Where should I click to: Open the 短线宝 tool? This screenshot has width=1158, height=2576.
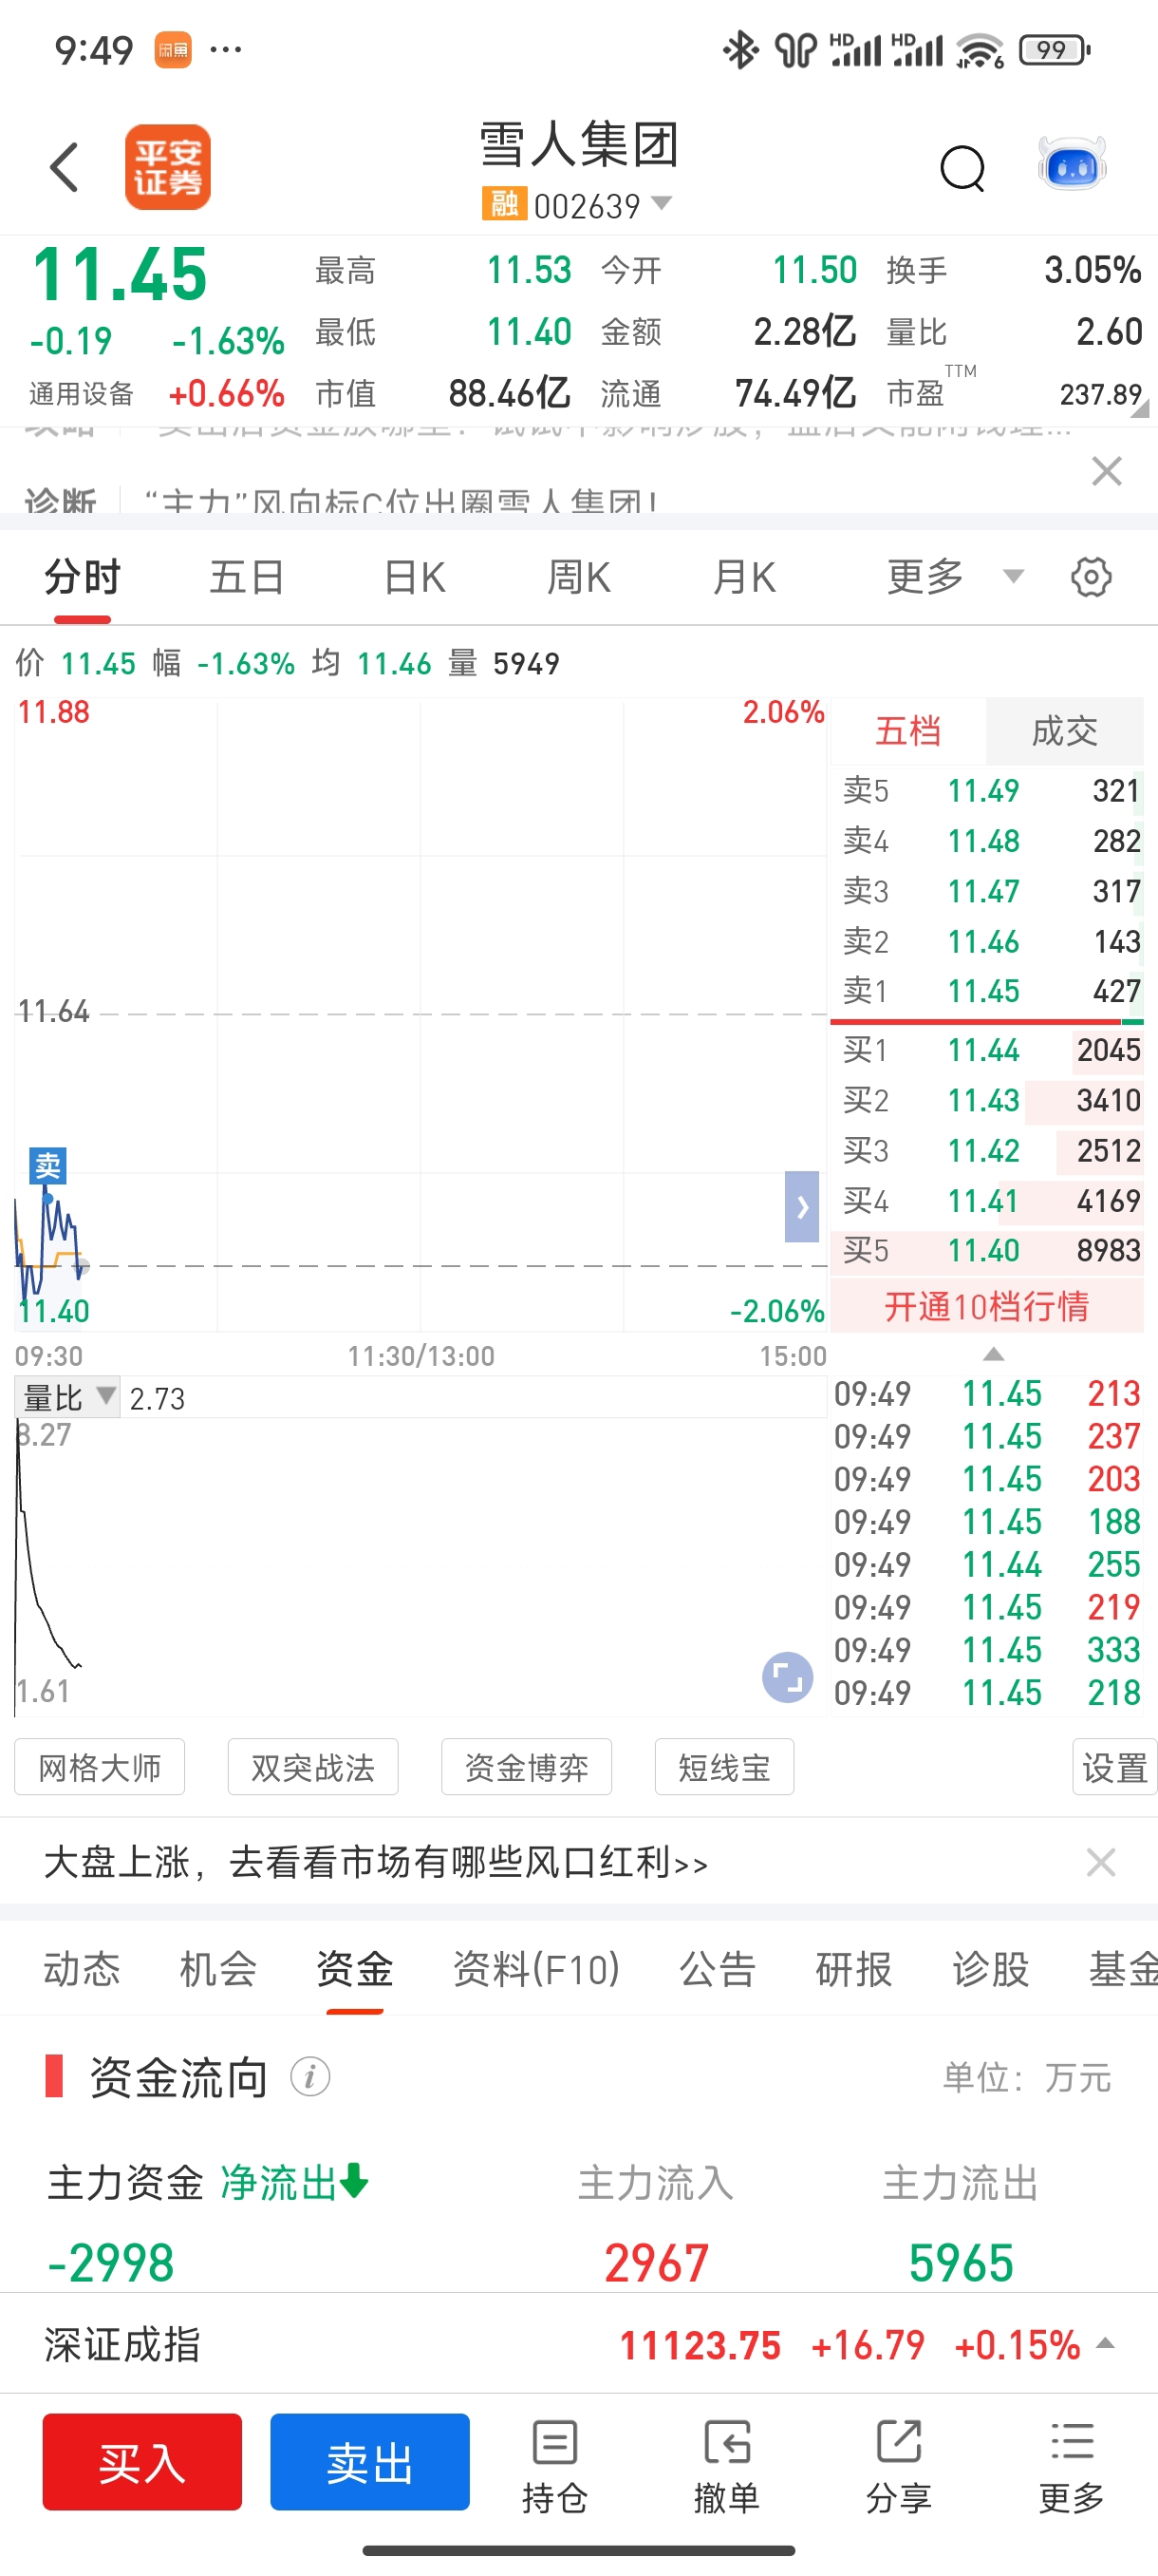[724, 1767]
